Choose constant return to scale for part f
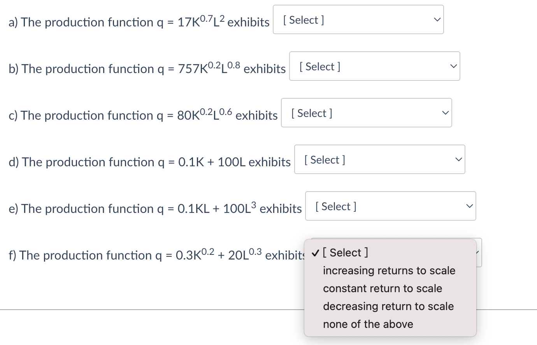This screenshot has width=537, height=345. click(383, 288)
